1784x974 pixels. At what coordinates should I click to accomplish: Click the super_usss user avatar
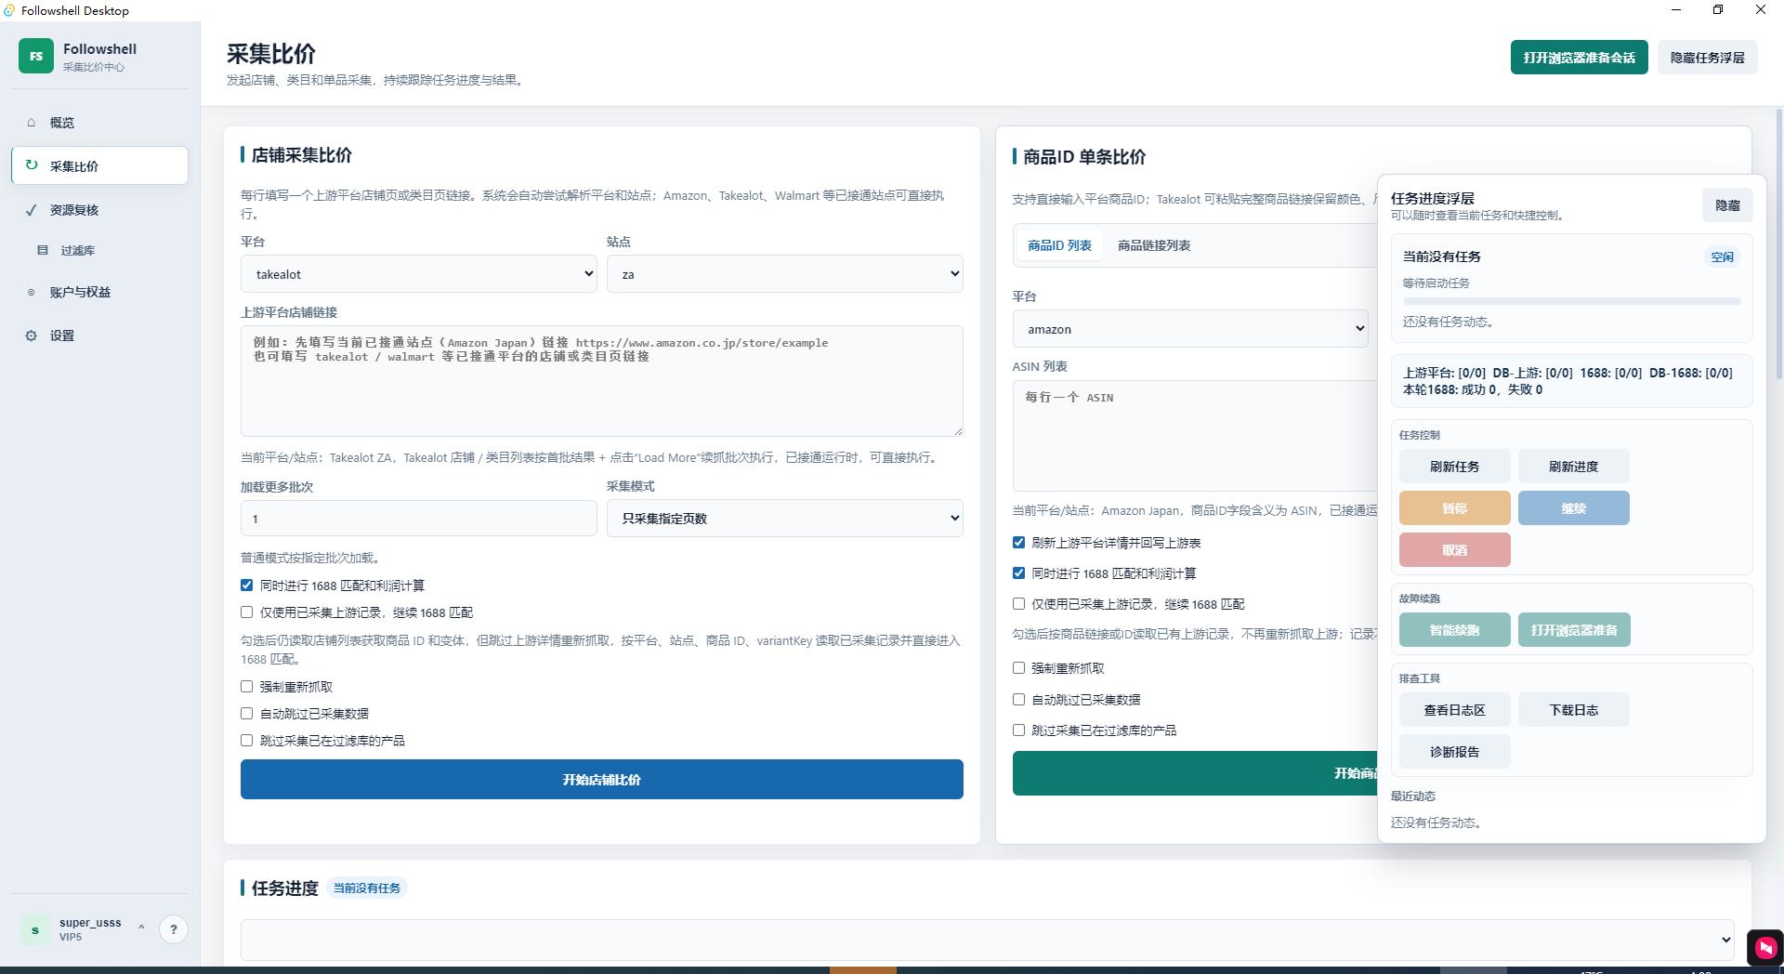pos(35,929)
